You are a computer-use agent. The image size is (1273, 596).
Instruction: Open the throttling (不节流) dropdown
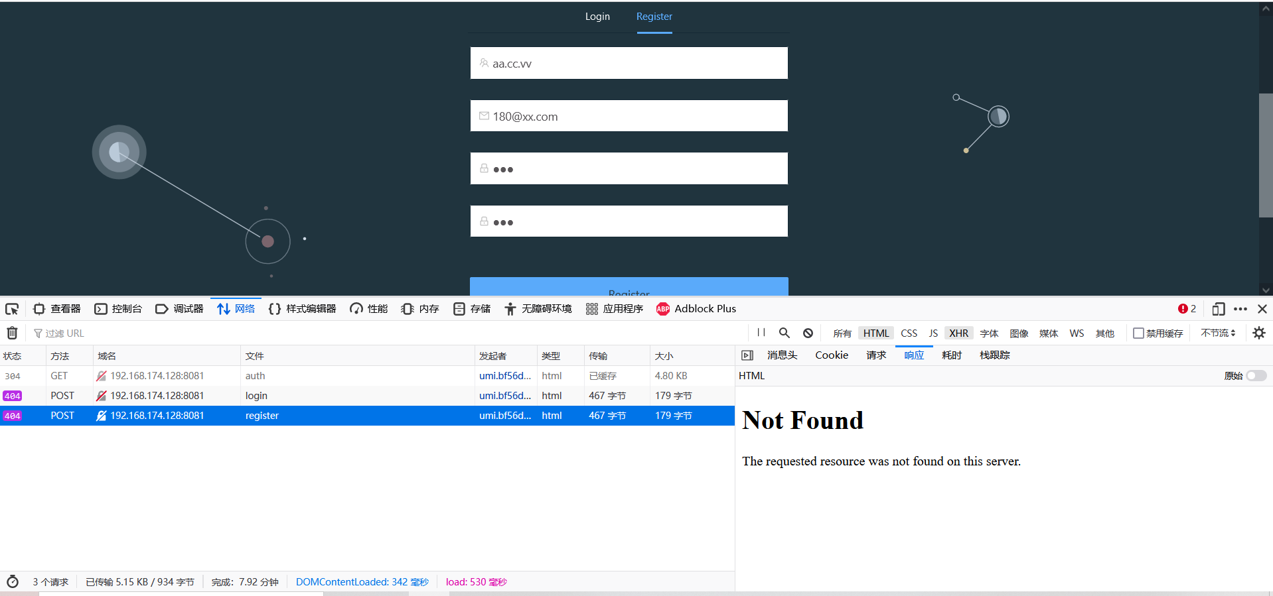[x=1219, y=333]
